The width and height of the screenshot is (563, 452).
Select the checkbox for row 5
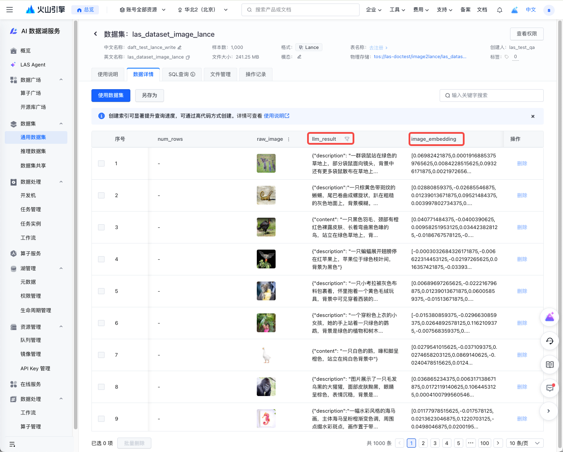pos(101,291)
